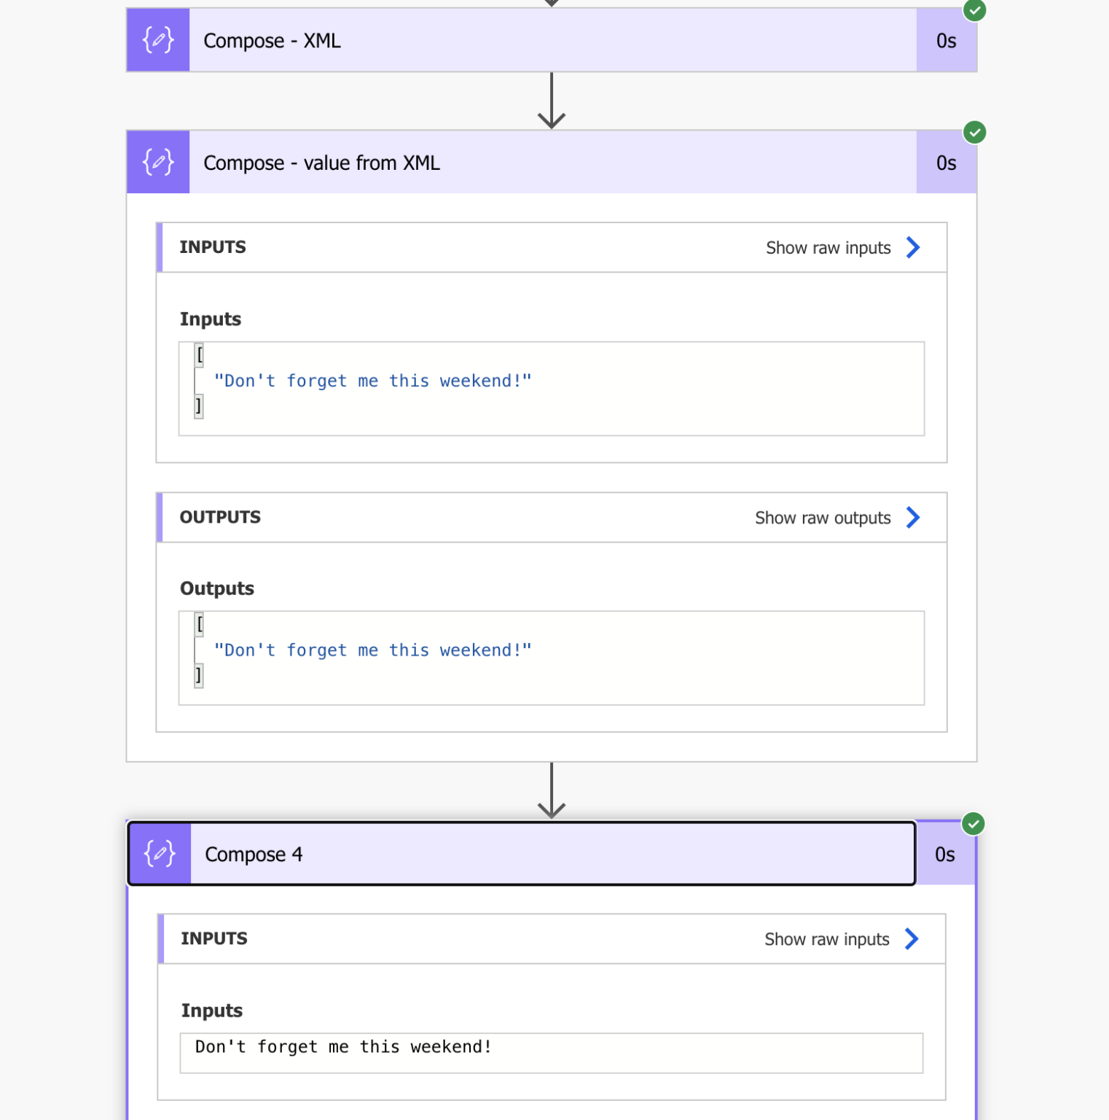Click the 0s duration on Compose - XML
Screen dimensions: 1109x1120
point(947,40)
